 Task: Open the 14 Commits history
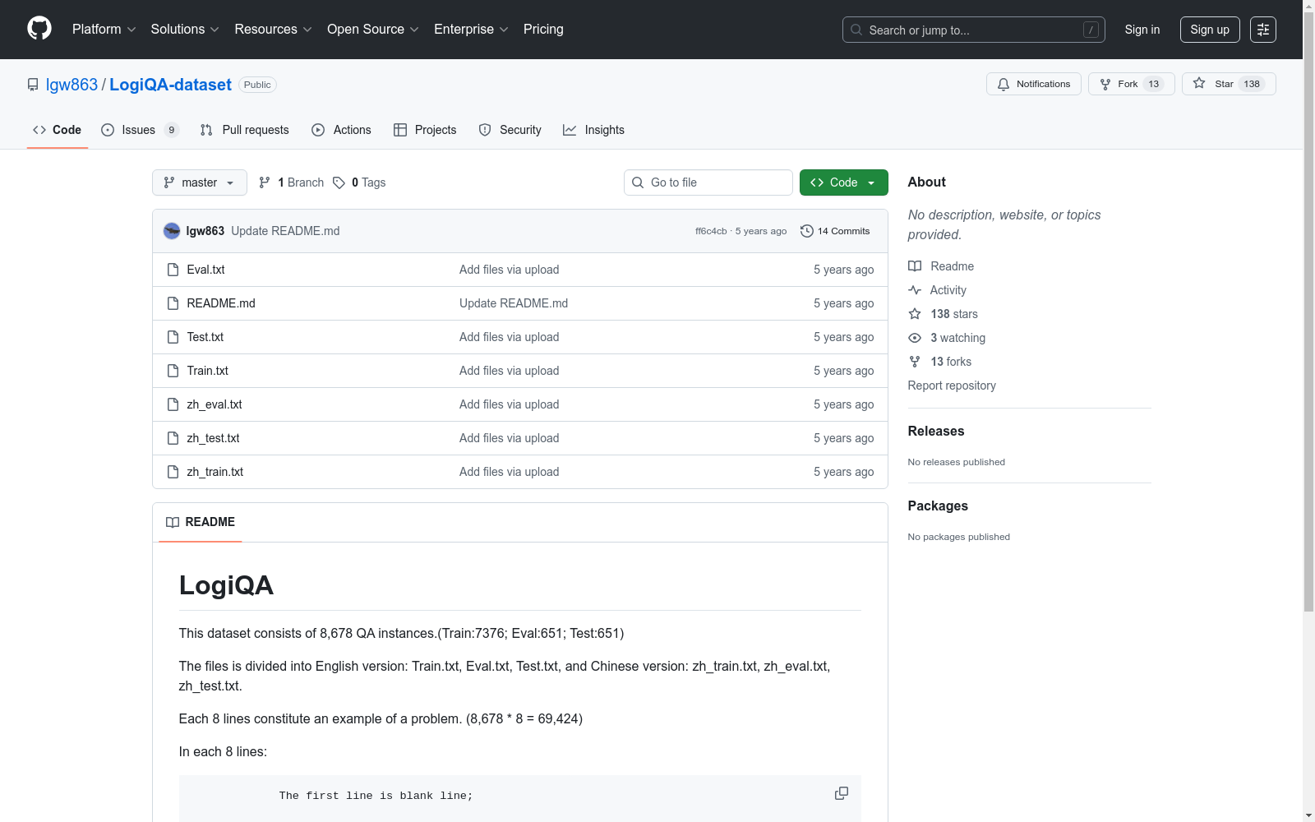(x=835, y=231)
